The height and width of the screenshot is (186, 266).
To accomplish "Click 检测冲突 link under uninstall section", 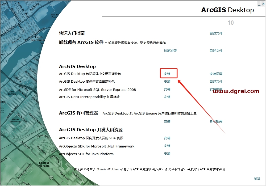I will tap(170, 51).
